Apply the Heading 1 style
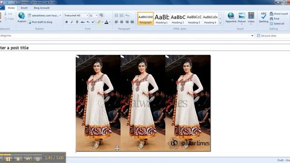This screenshot has width=290, height=163. pos(162,19)
